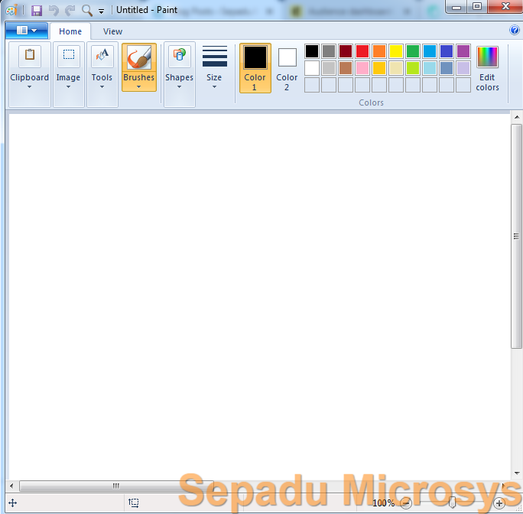
Task: Pick the blue-gray palette swatch
Action: coord(447,68)
